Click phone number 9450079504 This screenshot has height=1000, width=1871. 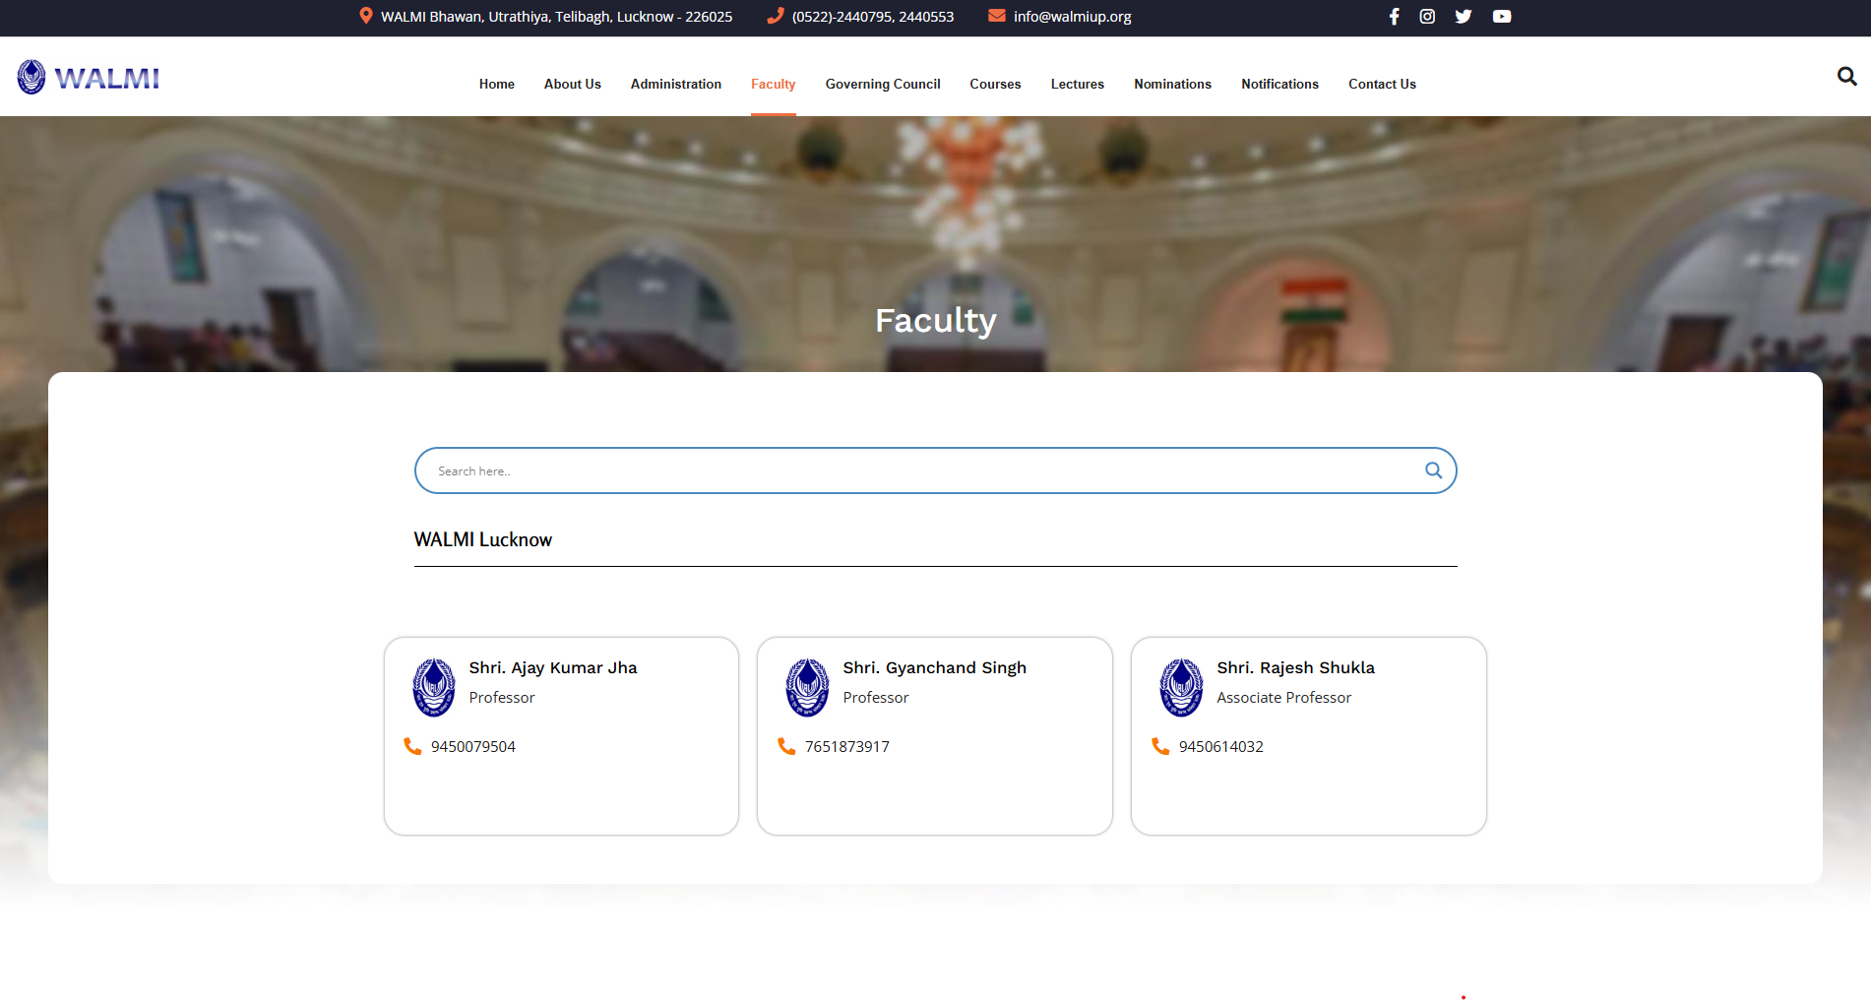pyautogui.click(x=473, y=747)
